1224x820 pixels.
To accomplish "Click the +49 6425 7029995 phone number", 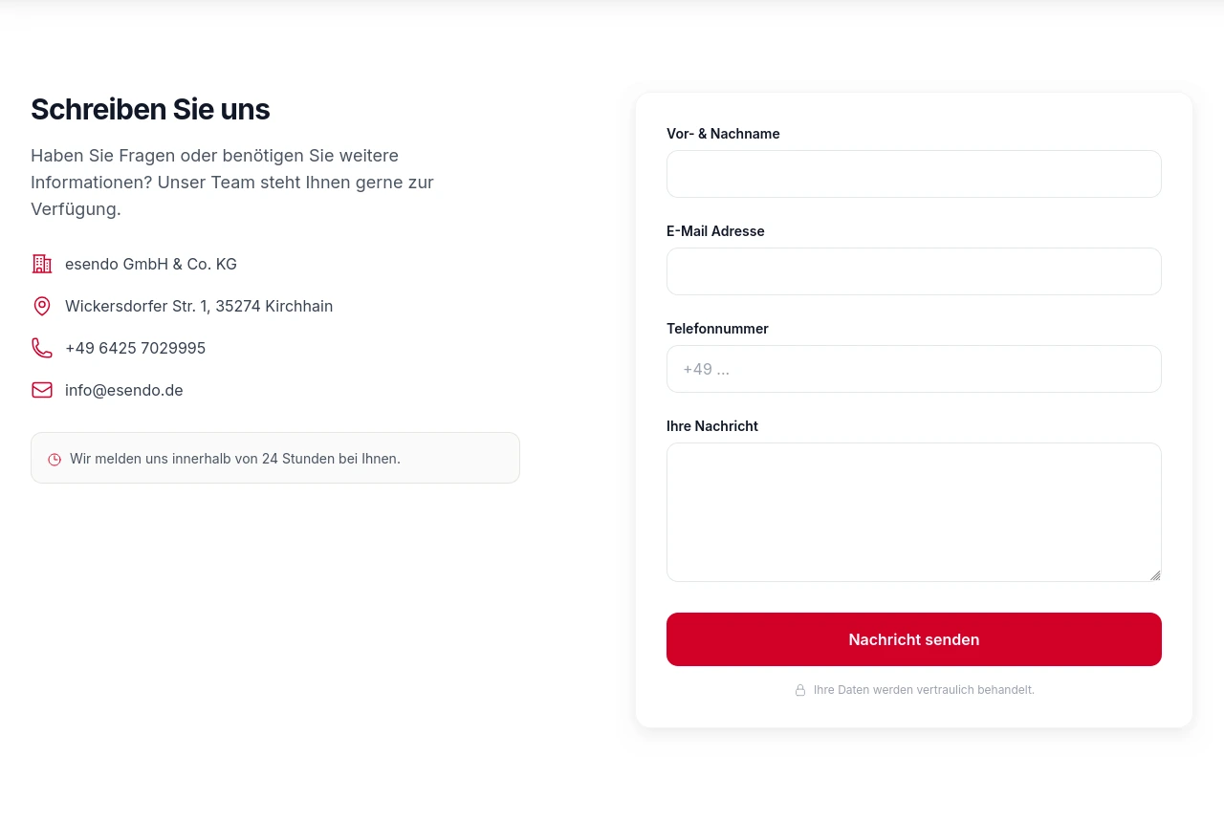I will click(x=135, y=348).
